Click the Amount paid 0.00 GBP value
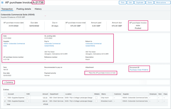 pyautogui.click(x=96, y=26)
